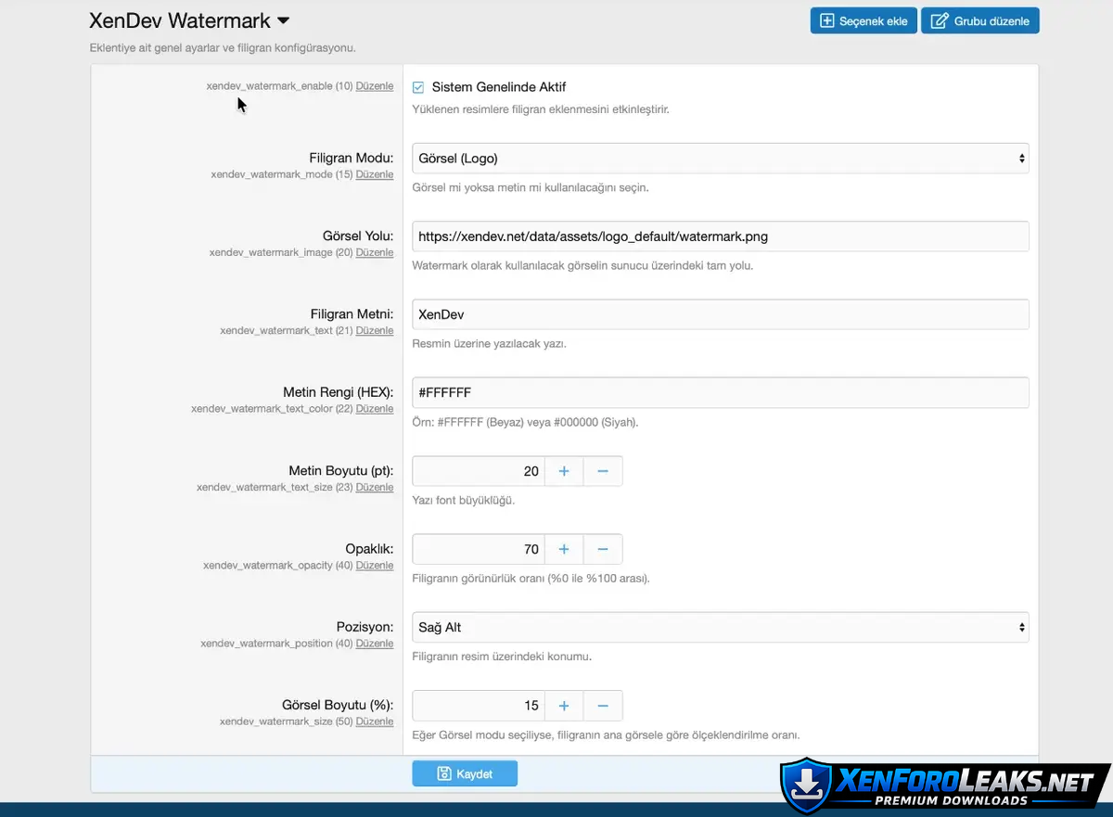1113x817 pixels.
Task: Expand the XenDev Watermark title menu
Action: pos(284,20)
